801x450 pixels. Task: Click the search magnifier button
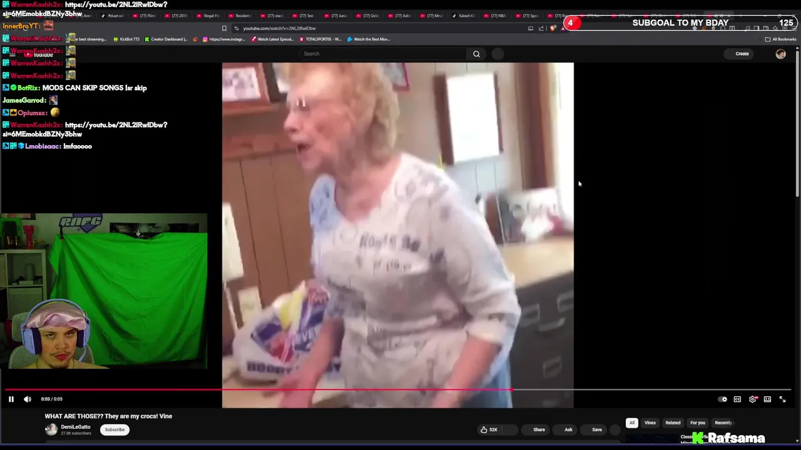(x=476, y=54)
